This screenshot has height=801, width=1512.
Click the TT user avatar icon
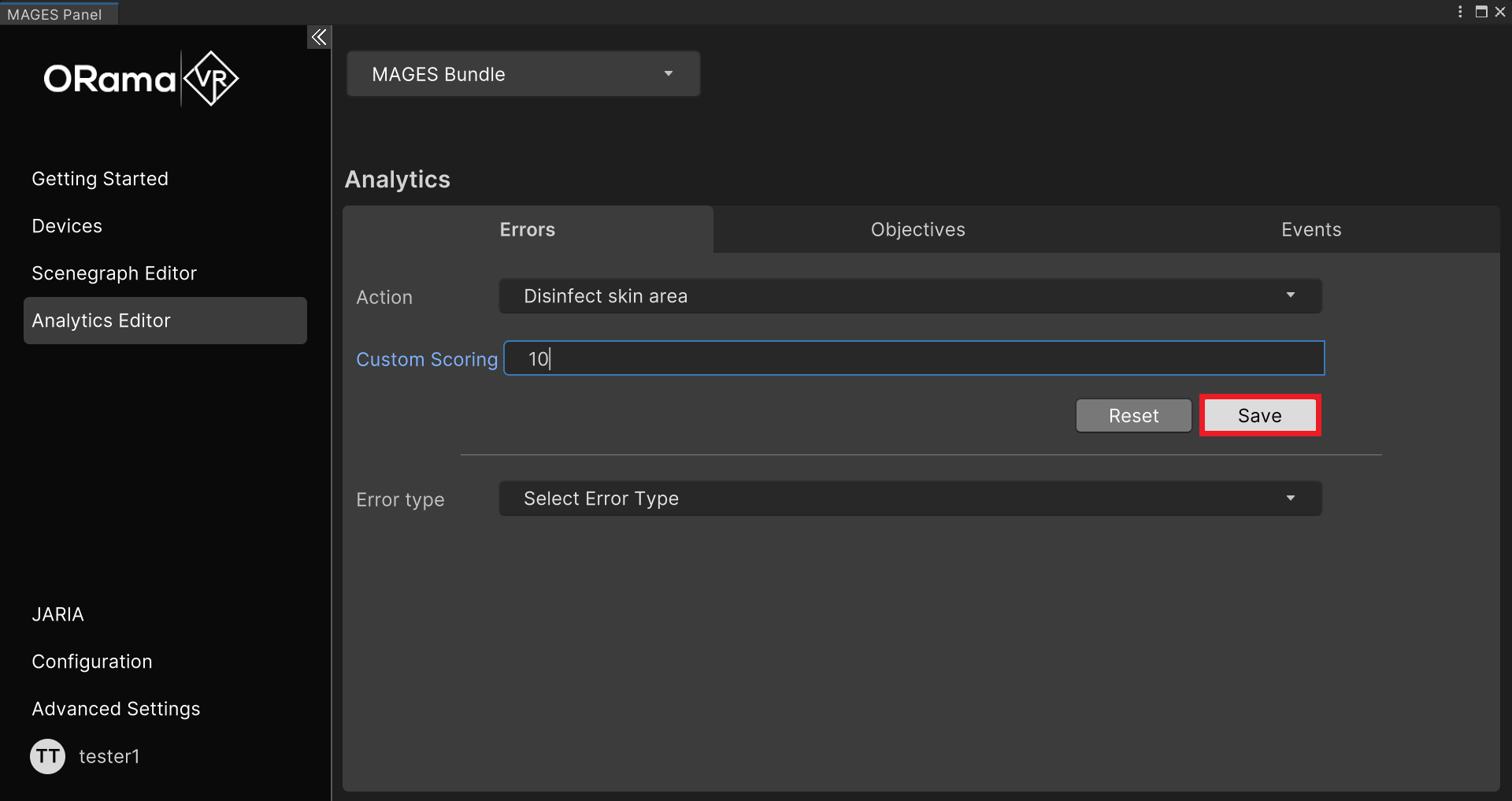(47, 756)
